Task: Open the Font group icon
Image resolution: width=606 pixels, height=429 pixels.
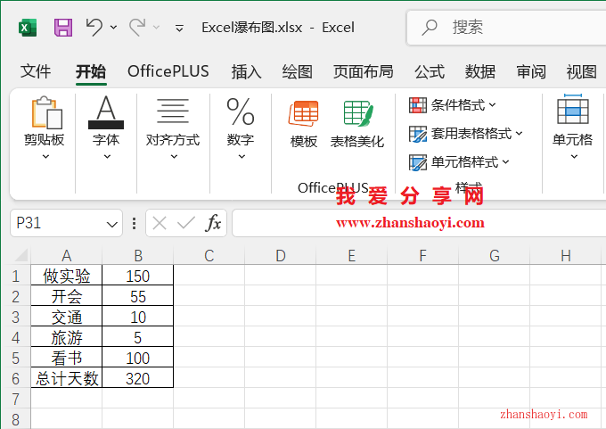Action: 106,114
